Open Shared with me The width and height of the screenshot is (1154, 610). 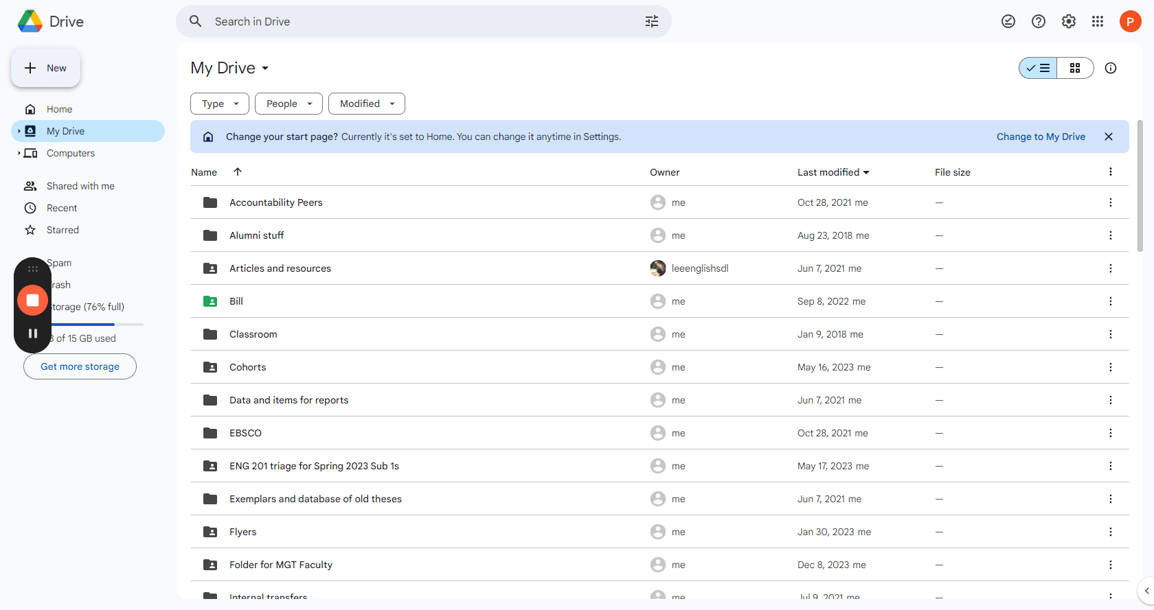(88, 186)
